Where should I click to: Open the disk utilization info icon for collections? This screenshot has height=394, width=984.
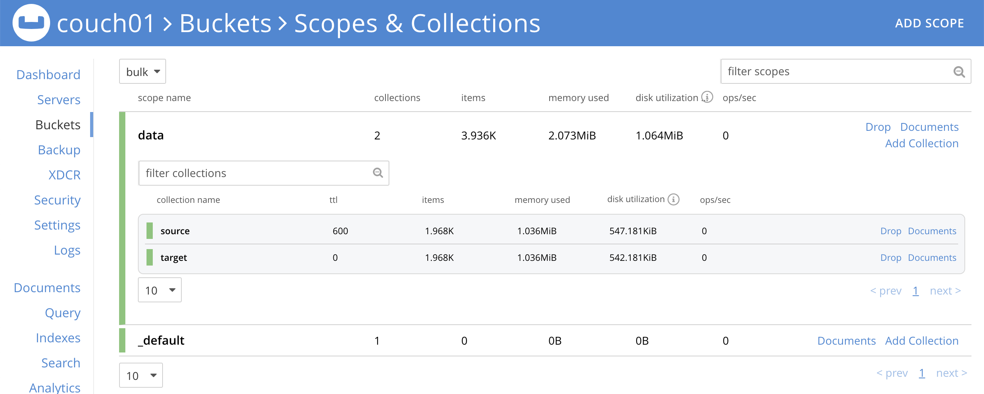(673, 199)
